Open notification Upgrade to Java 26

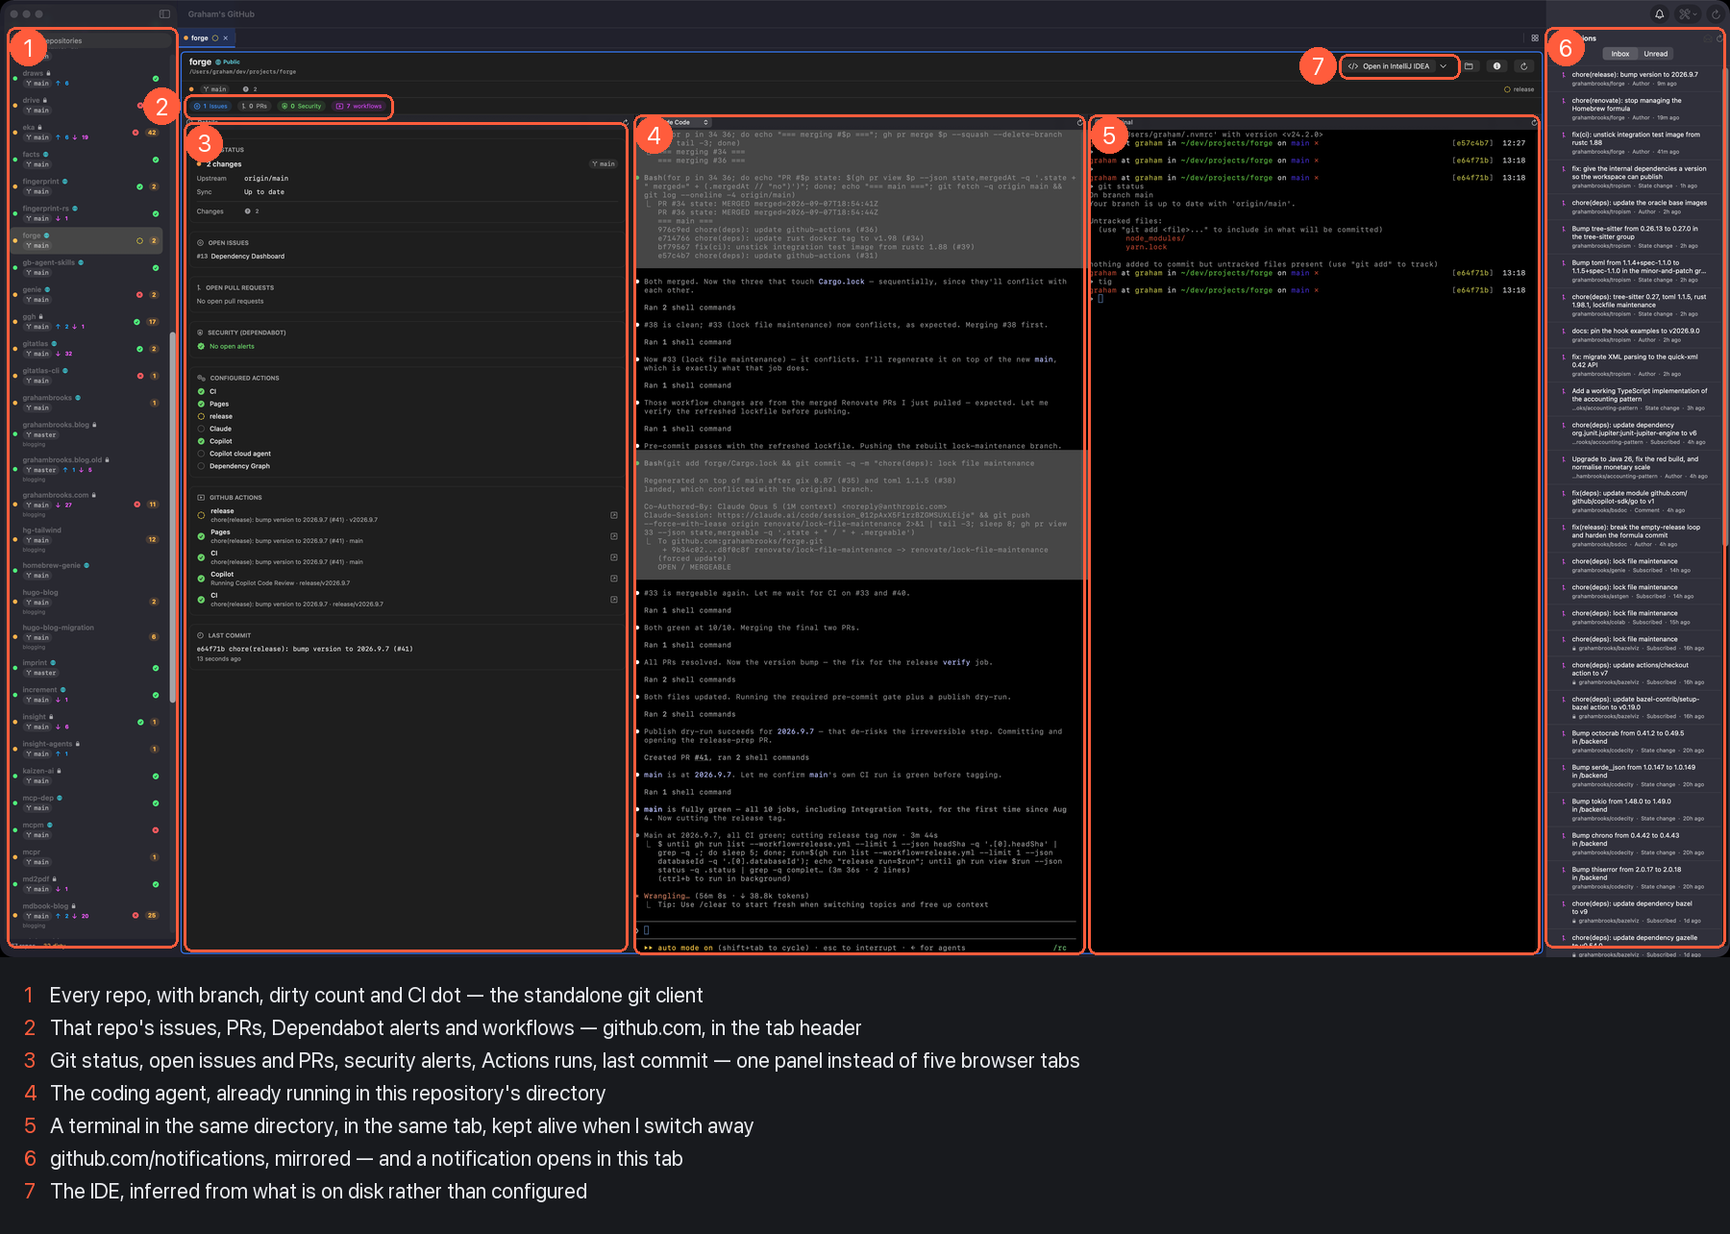(x=1637, y=467)
